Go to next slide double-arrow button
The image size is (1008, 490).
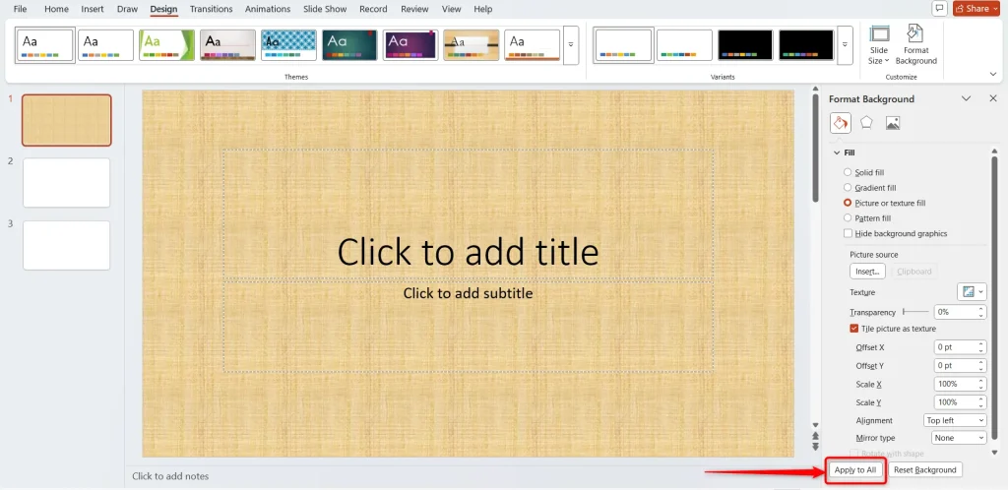pos(815,447)
